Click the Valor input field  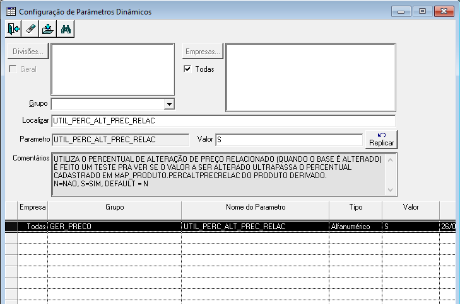(x=289, y=140)
